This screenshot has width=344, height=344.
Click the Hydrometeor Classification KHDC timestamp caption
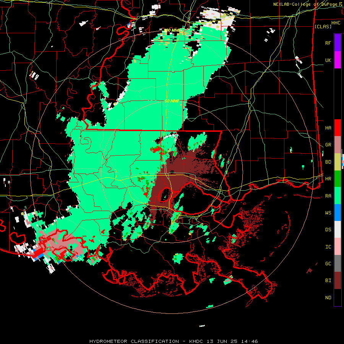pyautogui.click(x=174, y=341)
